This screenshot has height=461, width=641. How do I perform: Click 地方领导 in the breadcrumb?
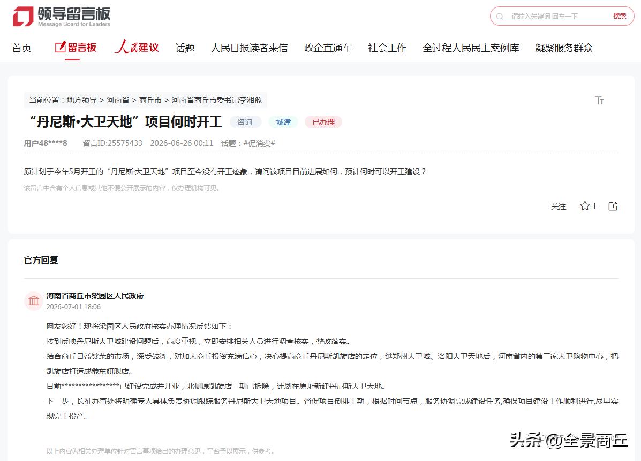pyautogui.click(x=81, y=100)
